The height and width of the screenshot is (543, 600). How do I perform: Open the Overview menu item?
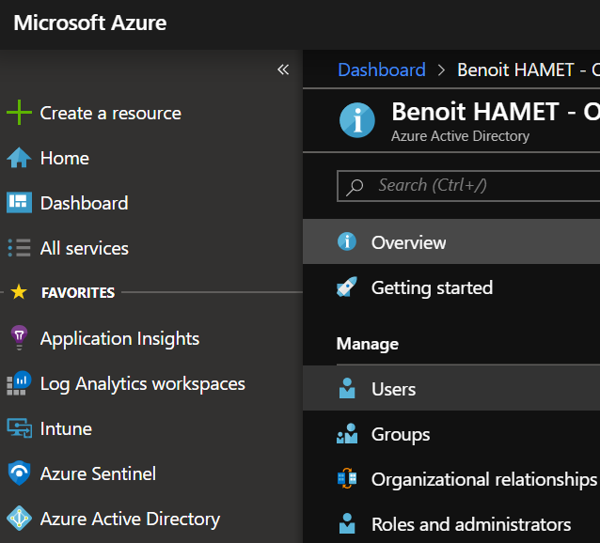[x=408, y=242]
